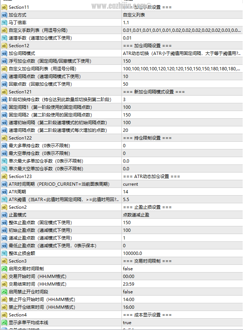This screenshot has height=330, width=243.
Task: Select the 最大空单持仓数 parameter label
Action: tap(39, 153)
